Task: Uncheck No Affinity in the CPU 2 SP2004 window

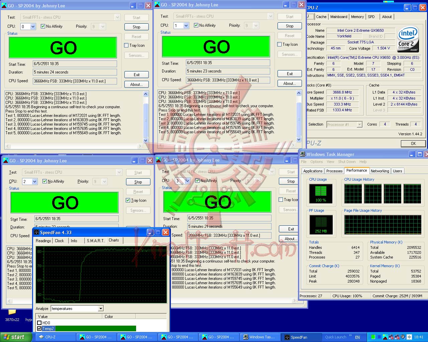Action: pyautogui.click(x=44, y=181)
